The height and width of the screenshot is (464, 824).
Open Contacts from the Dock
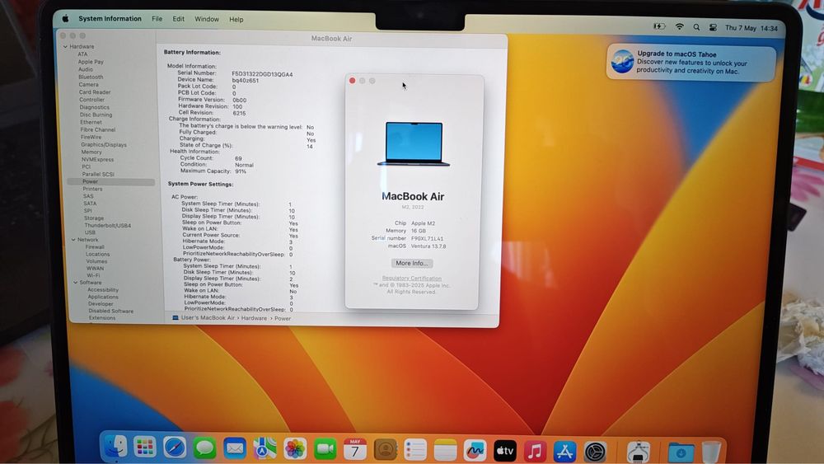click(x=385, y=449)
